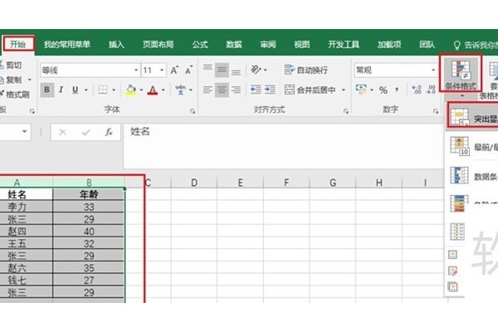Toggle middle vertical align icon
The height and width of the screenshot is (332, 498).
[x=222, y=70]
